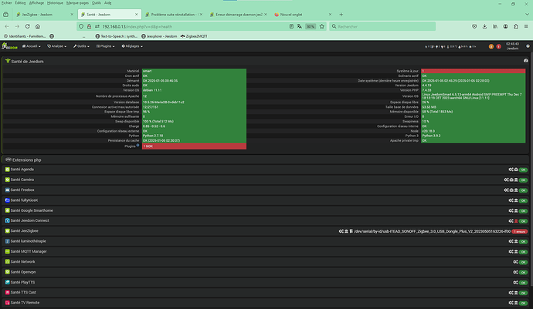Expand the Santé luminothérapie plugin section
This screenshot has width=533, height=309.
coord(266,241)
